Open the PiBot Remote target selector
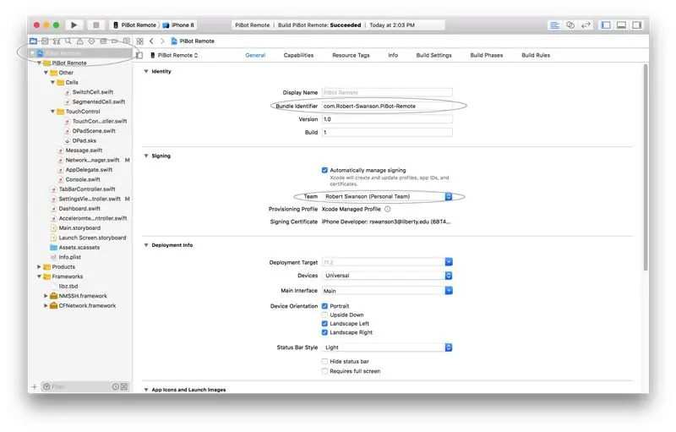 pos(174,55)
